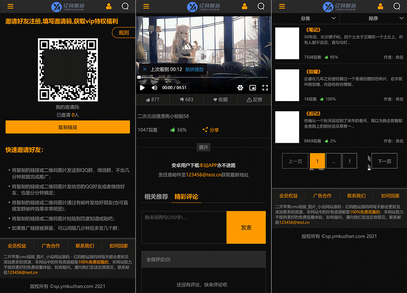Screen dimensions: 407x293
Task: Dismiss the last-watched 00:12 prompt
Action: [145, 69]
